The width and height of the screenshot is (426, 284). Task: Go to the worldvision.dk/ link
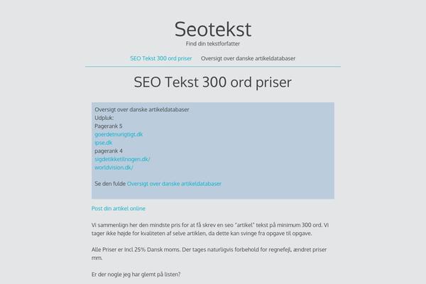(114, 168)
